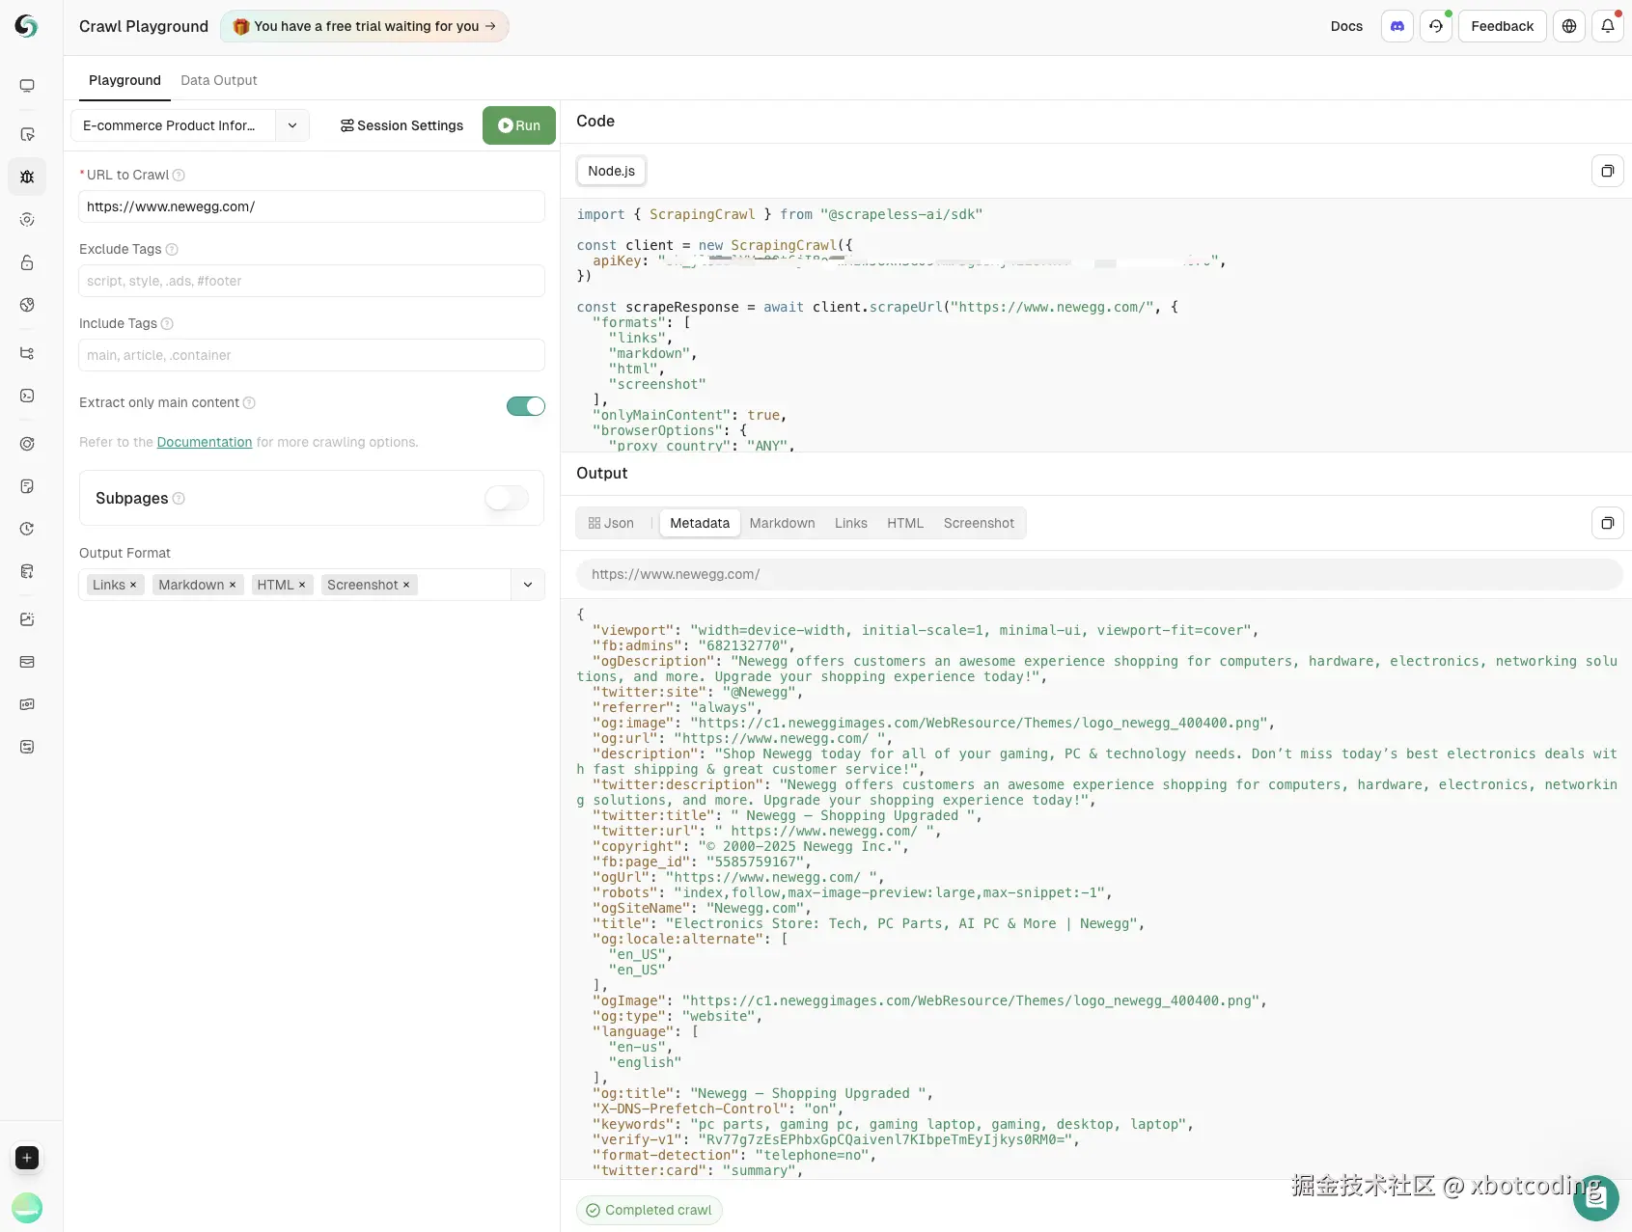Select the Metadata output tab
1632x1232 pixels.
pos(700,523)
